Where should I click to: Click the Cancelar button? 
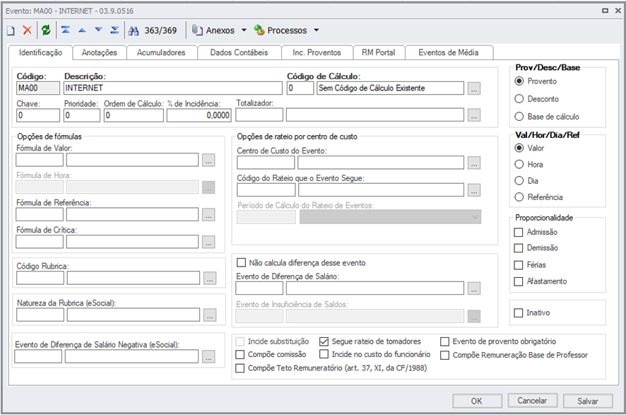(x=532, y=401)
